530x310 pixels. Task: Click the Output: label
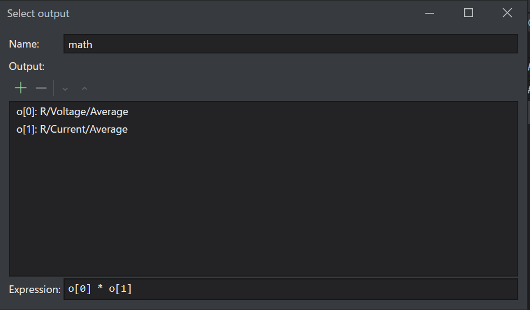click(x=26, y=66)
